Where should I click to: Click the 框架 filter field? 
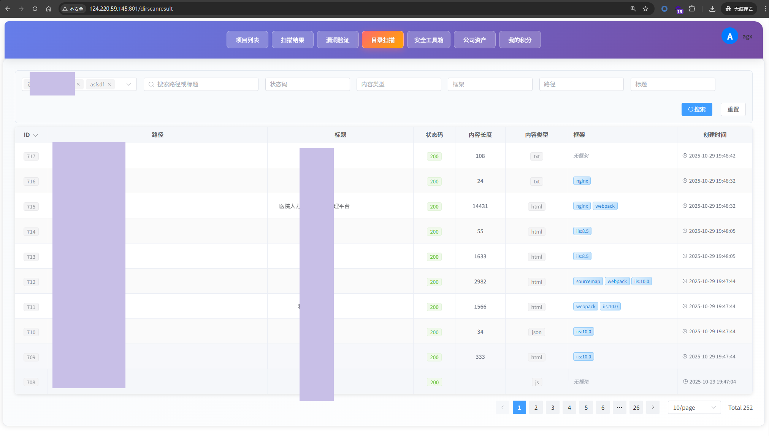[490, 84]
